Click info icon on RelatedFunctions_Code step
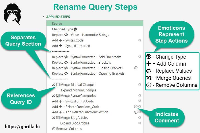200x133 pixels. click(136, 106)
